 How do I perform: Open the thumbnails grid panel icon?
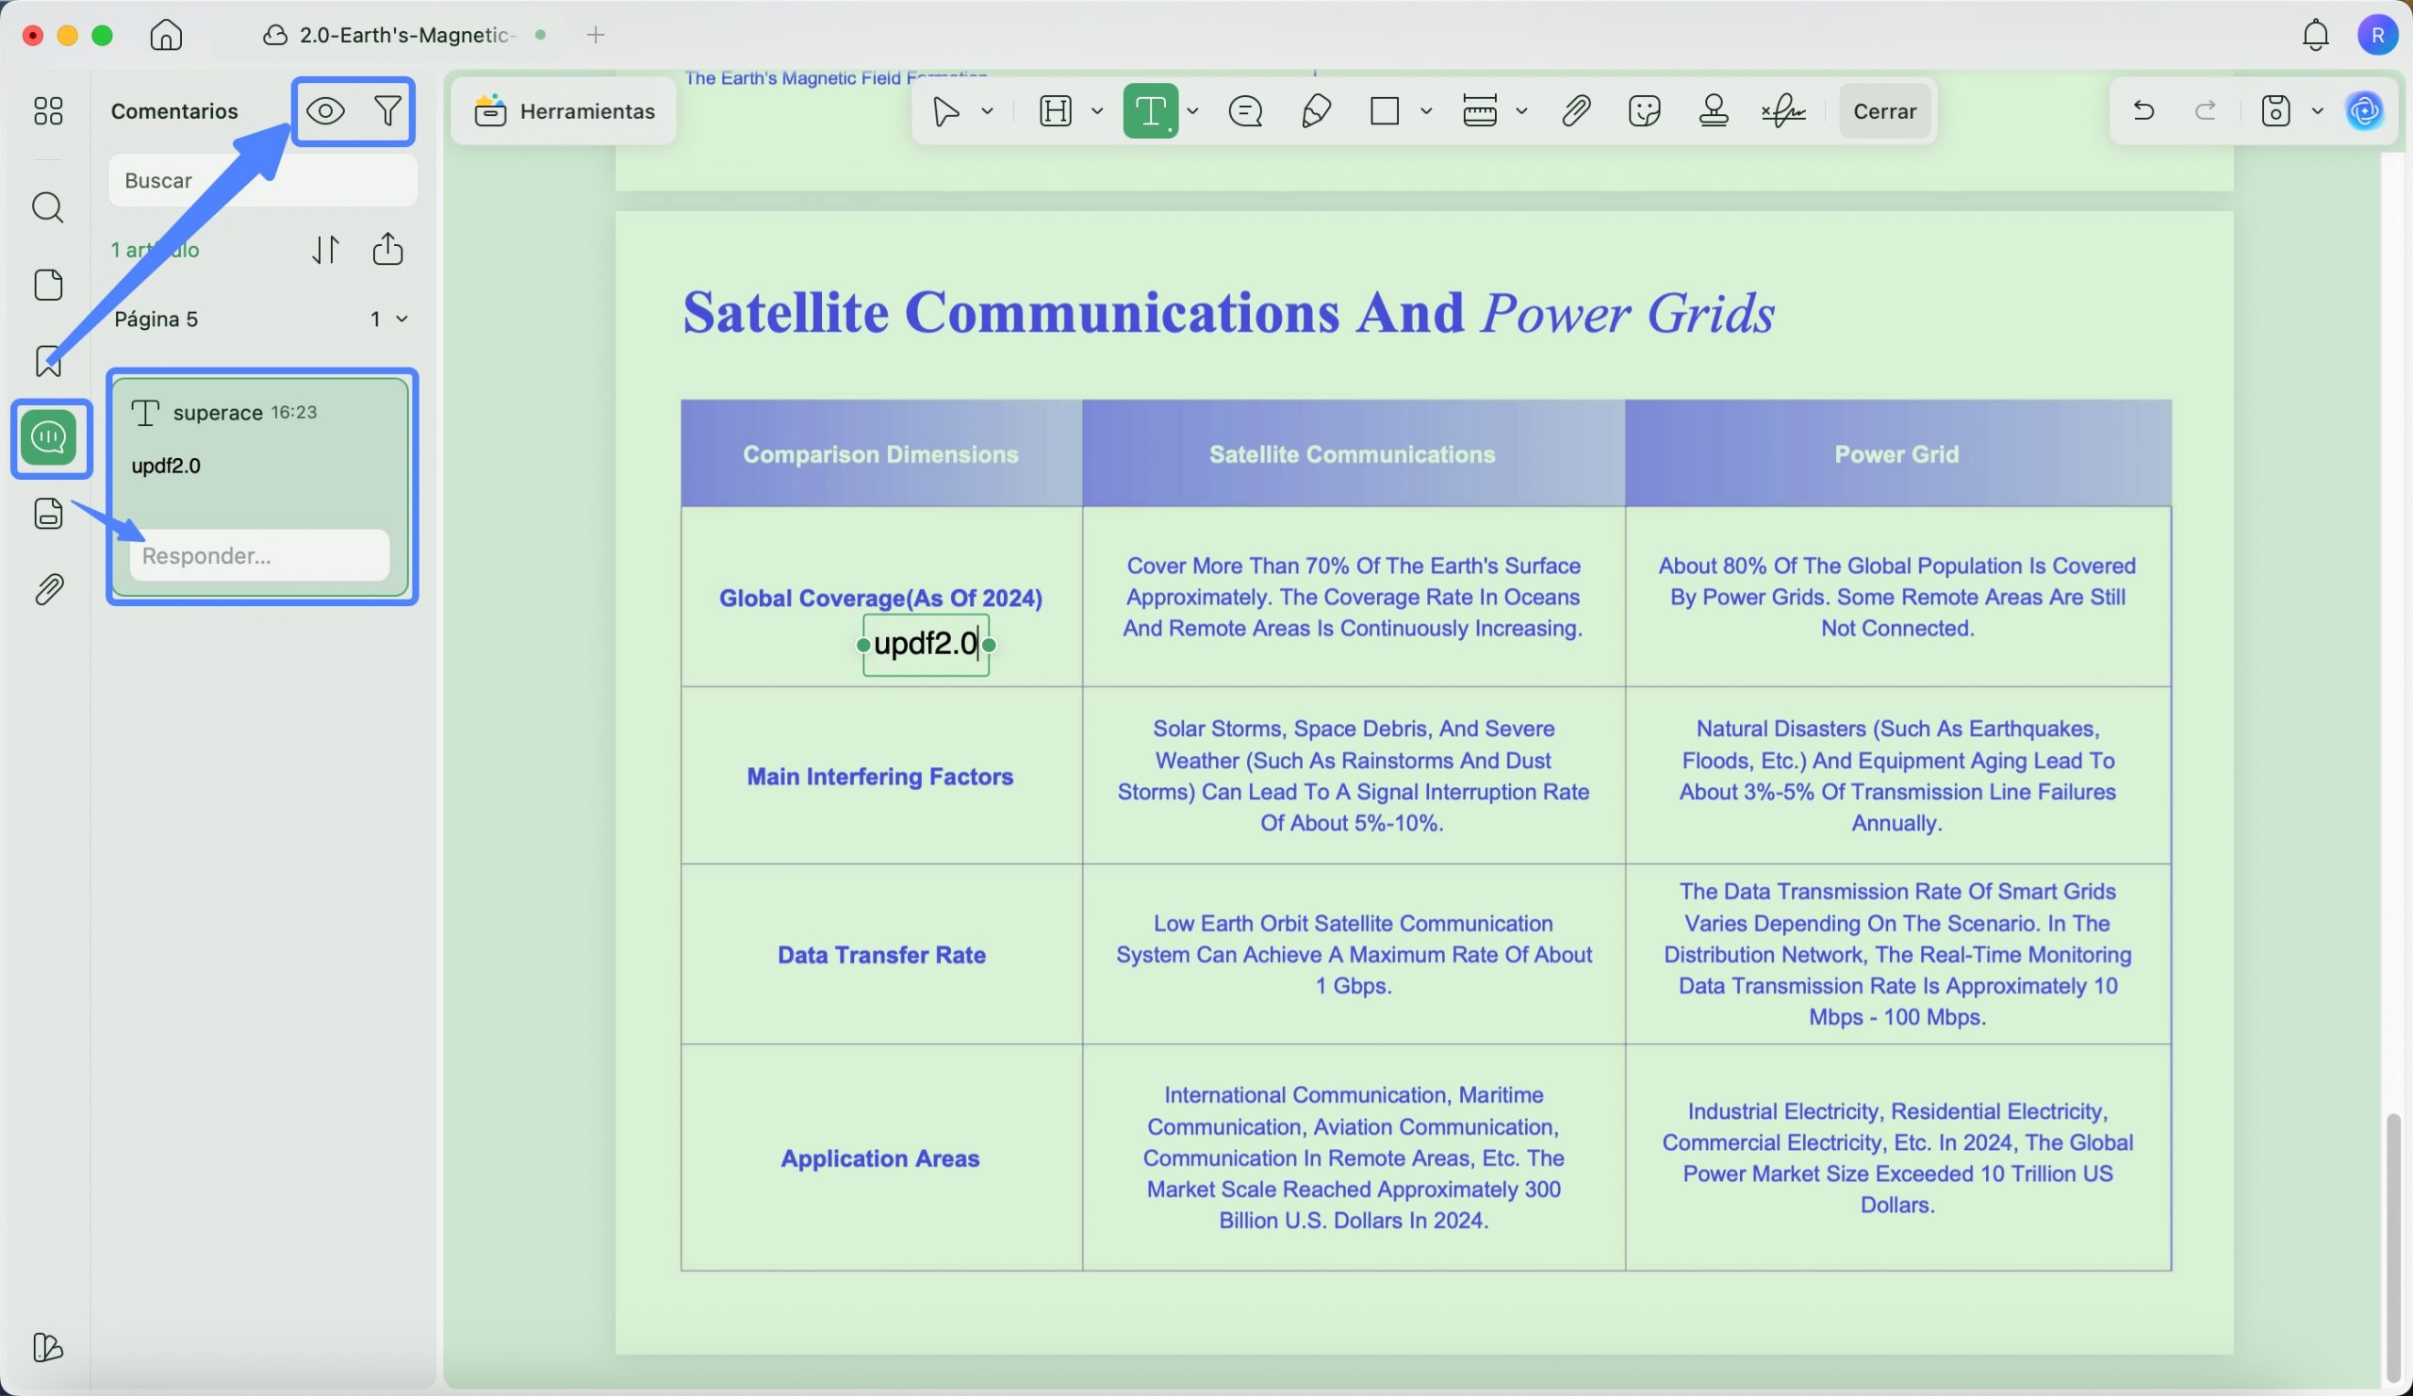point(48,111)
